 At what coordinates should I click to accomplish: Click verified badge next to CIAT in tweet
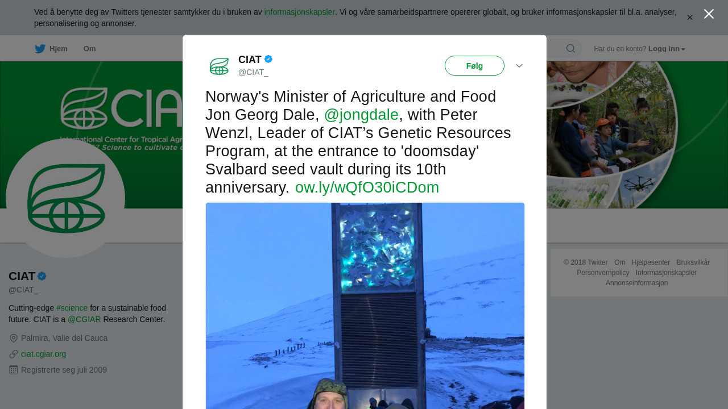268,59
